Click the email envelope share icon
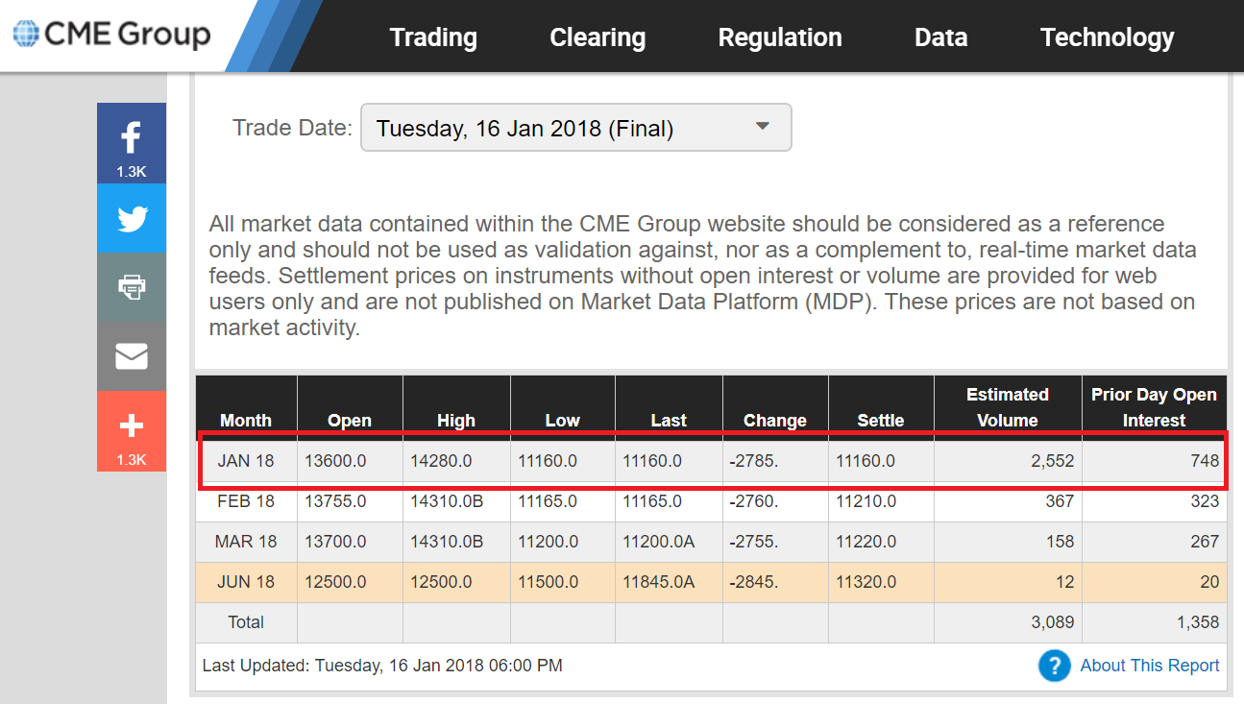 (132, 356)
